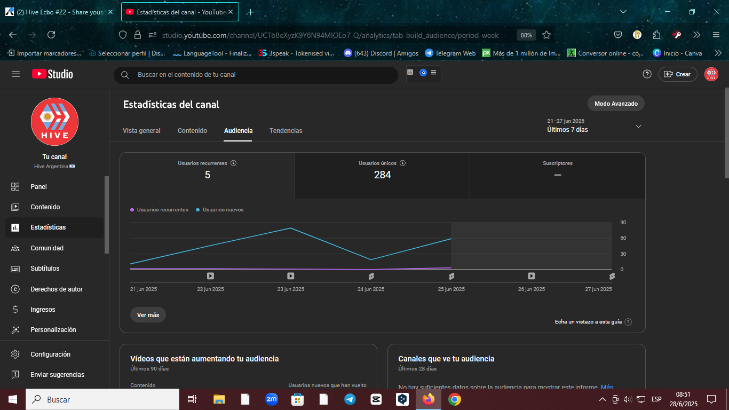Click the padlock site information icon
Viewport: 729px width, 410px height.
click(x=138, y=35)
